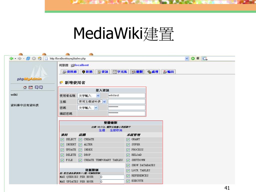Uncheck the UPDATE privilege checkbox
The image size is (256, 192).
coord(62,150)
